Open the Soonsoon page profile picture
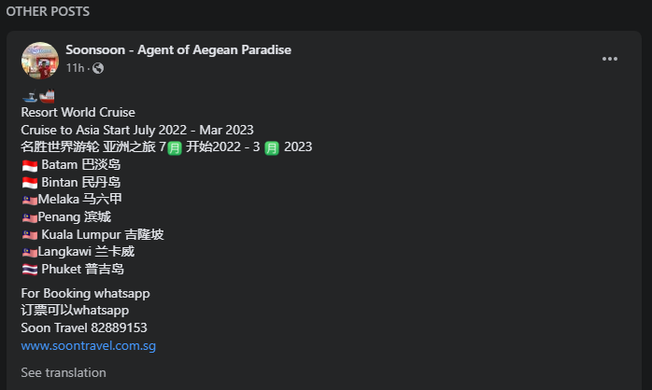 (x=40, y=61)
